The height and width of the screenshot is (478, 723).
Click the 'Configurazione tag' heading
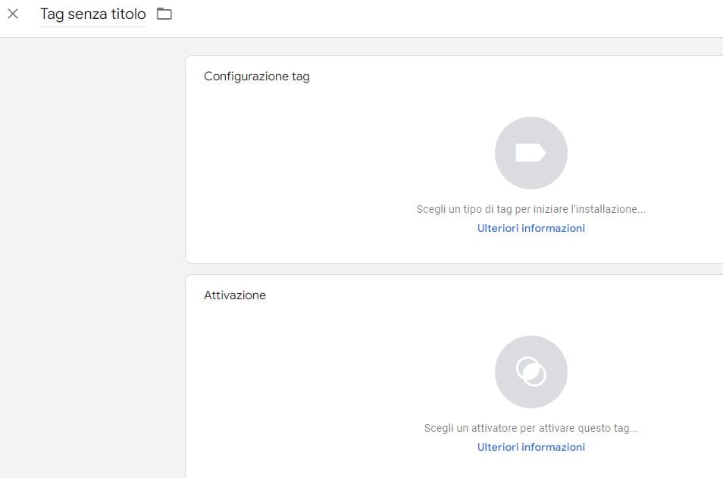(x=256, y=77)
